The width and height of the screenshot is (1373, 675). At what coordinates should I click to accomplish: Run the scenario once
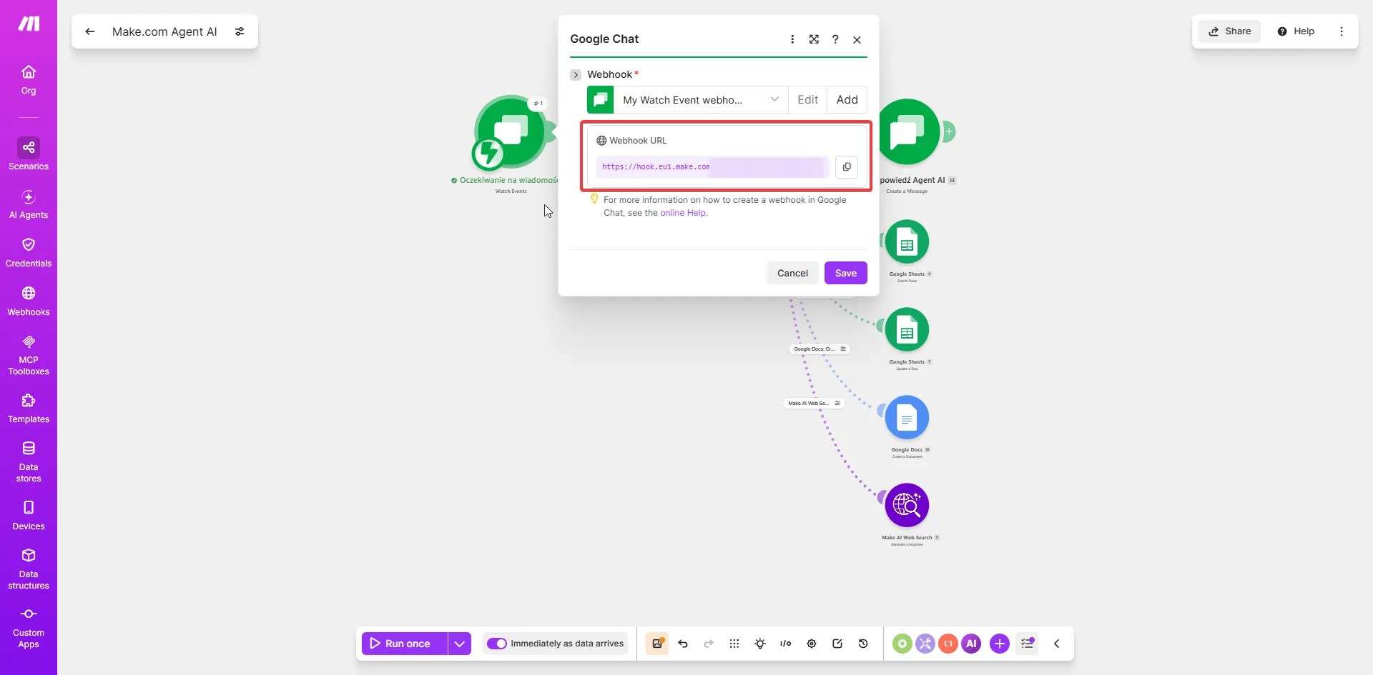(405, 644)
